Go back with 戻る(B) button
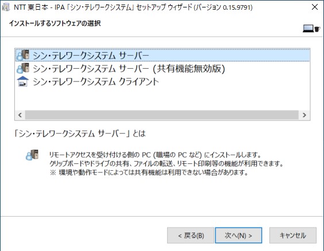Viewport: 324px width, 251px height. [191, 236]
